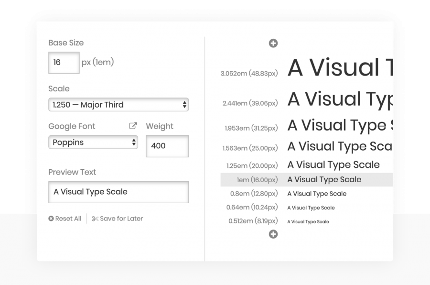
Task: Focus the Weight input field showing 400
Action: pyautogui.click(x=167, y=146)
